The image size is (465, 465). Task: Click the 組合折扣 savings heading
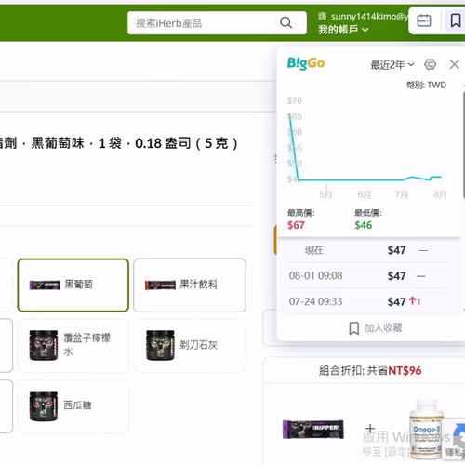coord(370,370)
